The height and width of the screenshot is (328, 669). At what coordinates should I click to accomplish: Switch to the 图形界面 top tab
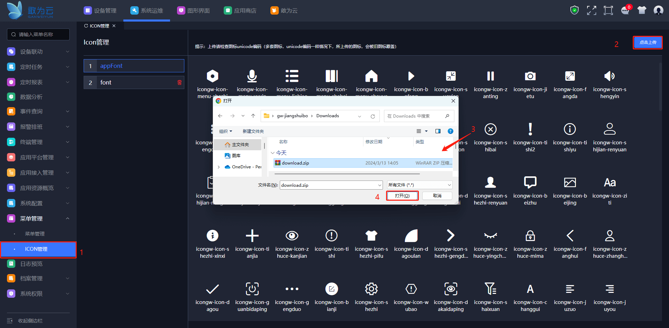pyautogui.click(x=194, y=10)
